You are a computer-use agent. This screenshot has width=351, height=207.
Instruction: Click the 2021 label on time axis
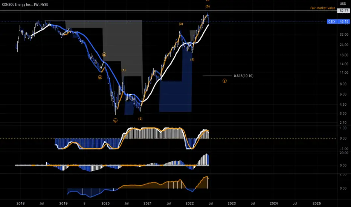click(148, 203)
